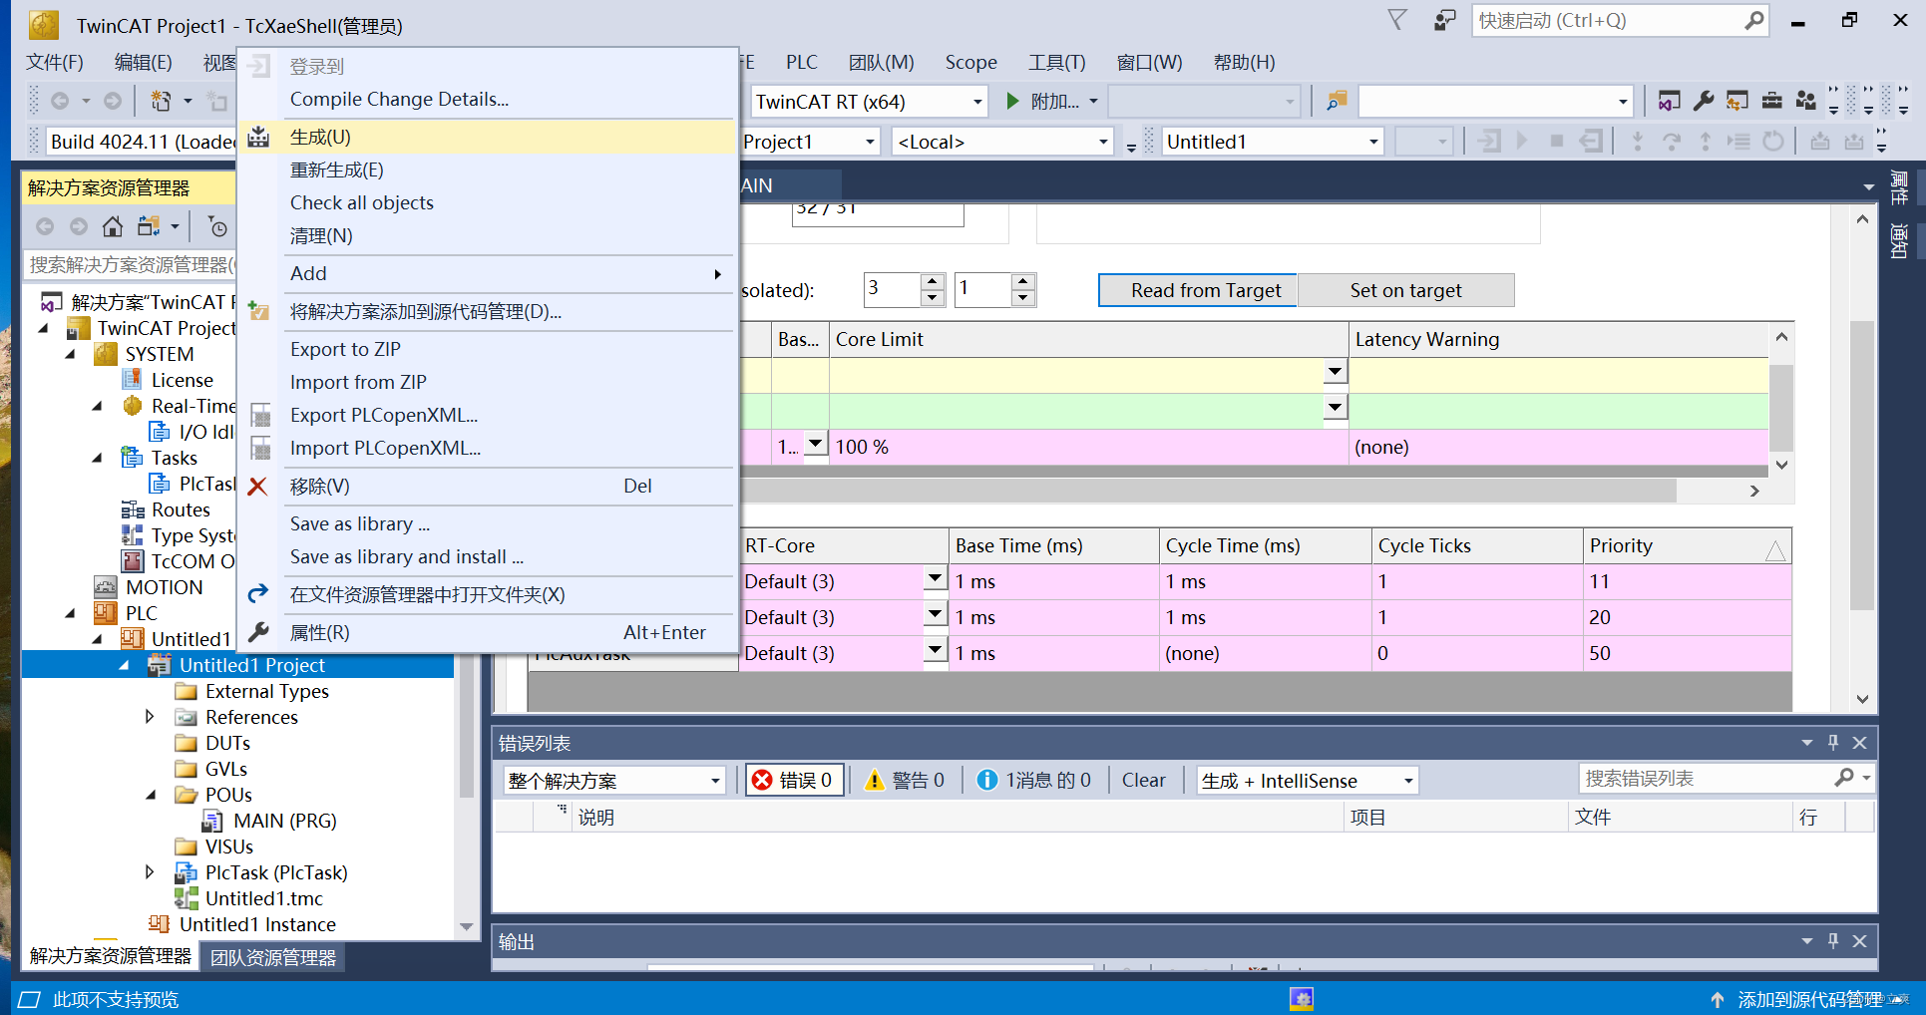The width and height of the screenshot is (1926, 1015).
Task: Choose Import from ZIP
Action: coord(487,382)
